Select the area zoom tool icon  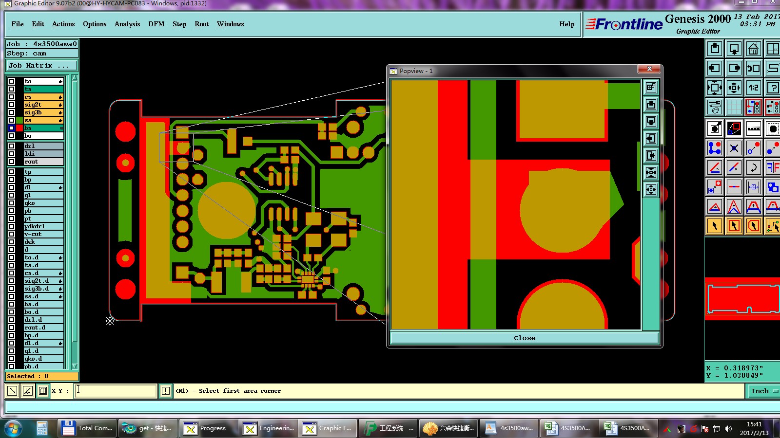[x=734, y=128]
